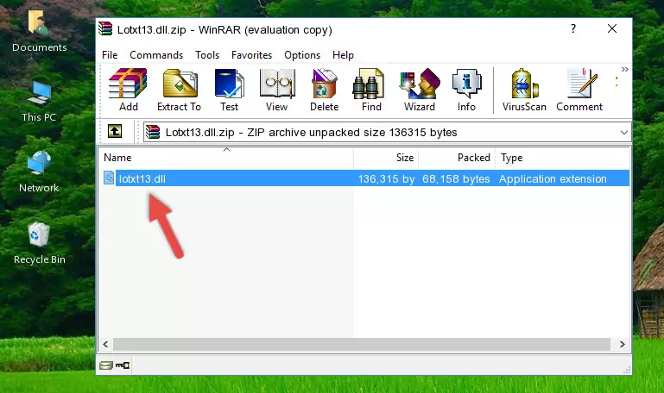Screen dimensions: 664x393
Task: Click the Application extension type cell
Action: click(x=553, y=178)
